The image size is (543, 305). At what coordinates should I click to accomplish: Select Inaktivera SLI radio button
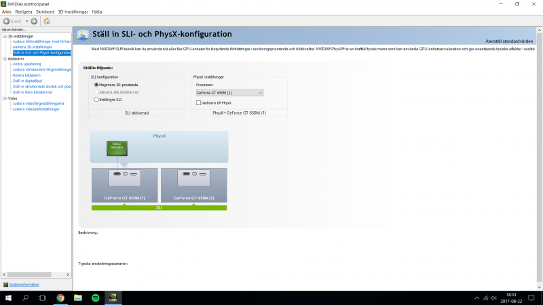point(96,100)
